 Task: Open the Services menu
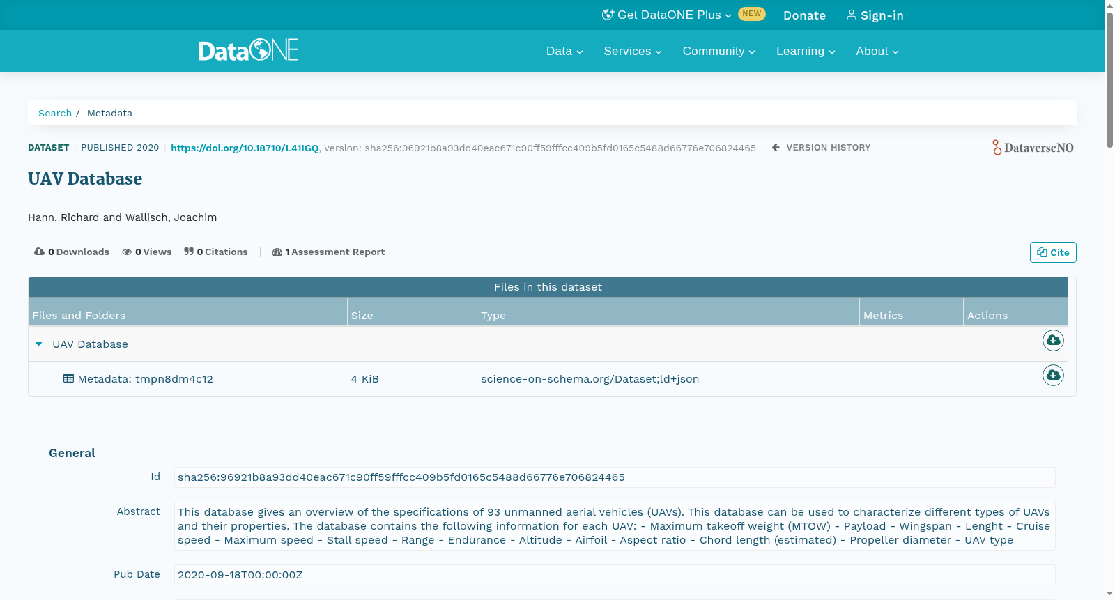[633, 51]
